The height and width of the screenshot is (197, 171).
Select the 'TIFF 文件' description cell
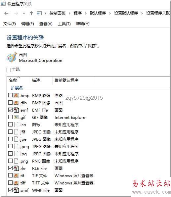(40, 183)
